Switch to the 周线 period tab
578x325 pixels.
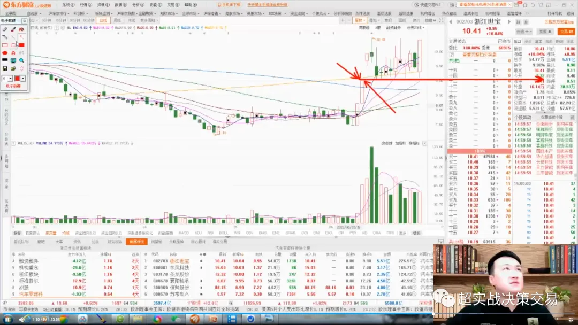(117, 21)
